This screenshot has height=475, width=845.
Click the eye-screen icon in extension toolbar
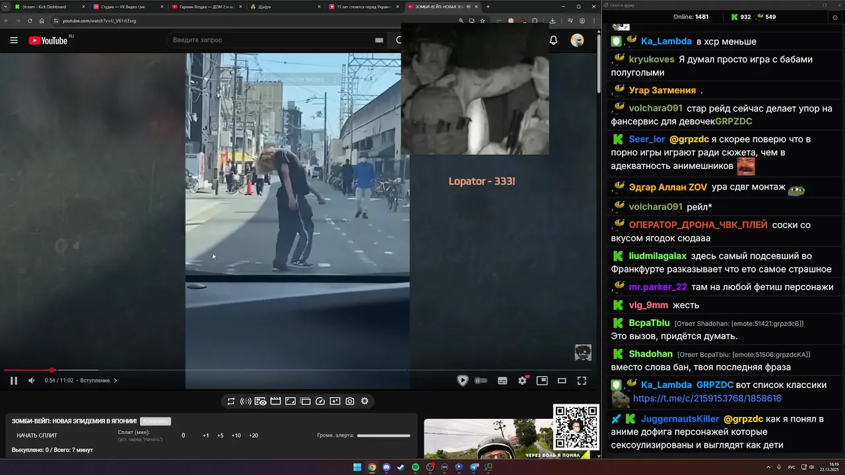point(261,401)
